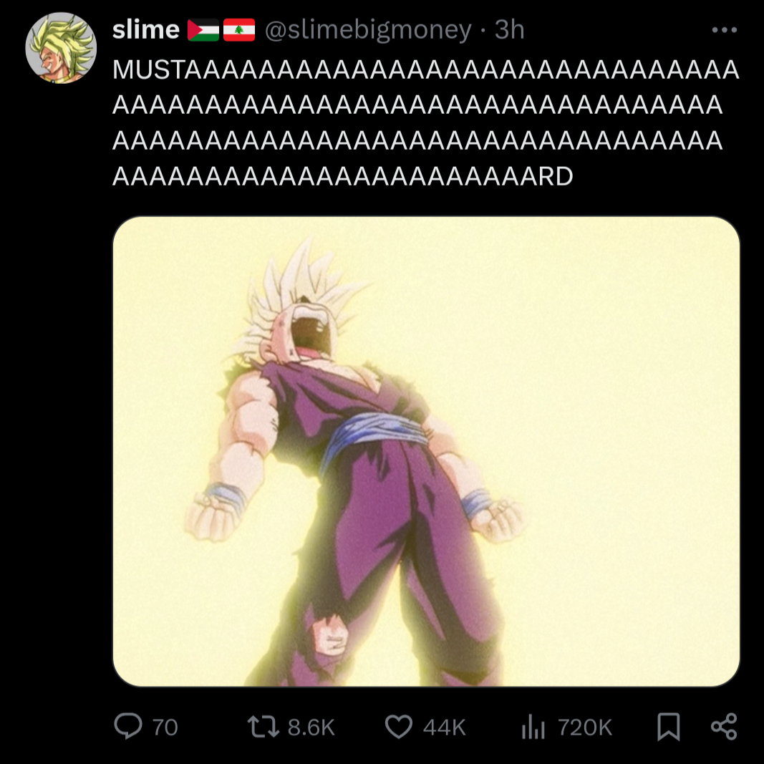Click the like count "44K"
Image resolution: width=764 pixels, height=764 pixels.
tap(445, 727)
